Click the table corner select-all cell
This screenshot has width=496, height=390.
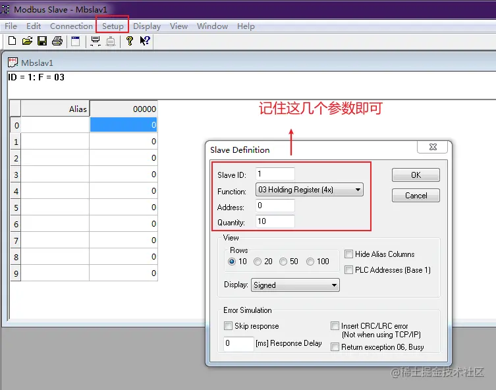pos(16,109)
